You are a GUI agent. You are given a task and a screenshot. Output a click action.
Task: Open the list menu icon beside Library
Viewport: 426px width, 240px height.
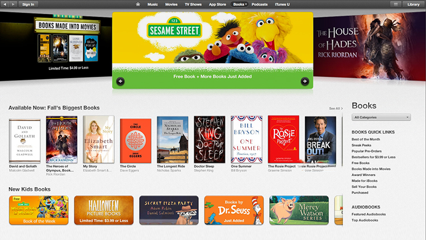pyautogui.click(x=395, y=5)
